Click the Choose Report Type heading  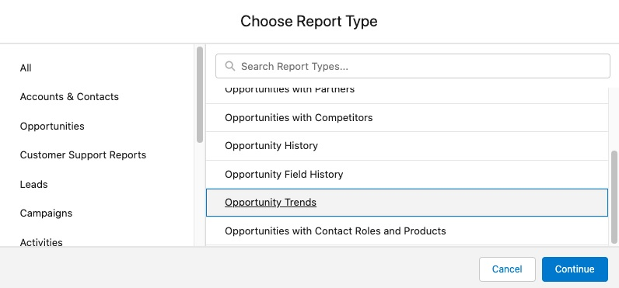pos(309,21)
